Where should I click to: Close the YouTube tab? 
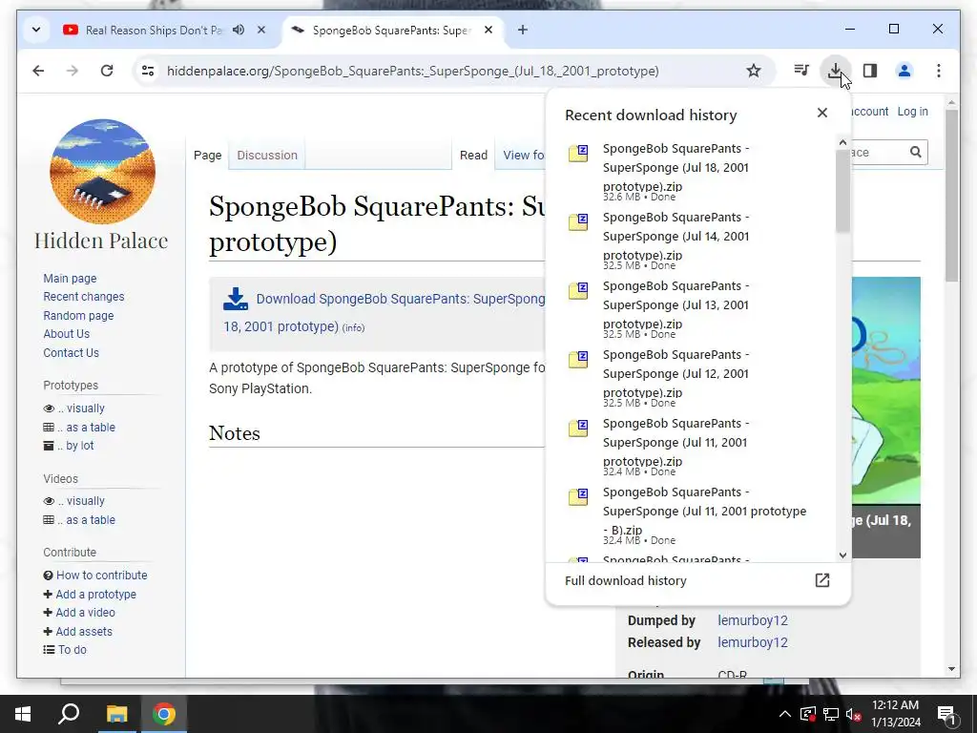(x=261, y=30)
